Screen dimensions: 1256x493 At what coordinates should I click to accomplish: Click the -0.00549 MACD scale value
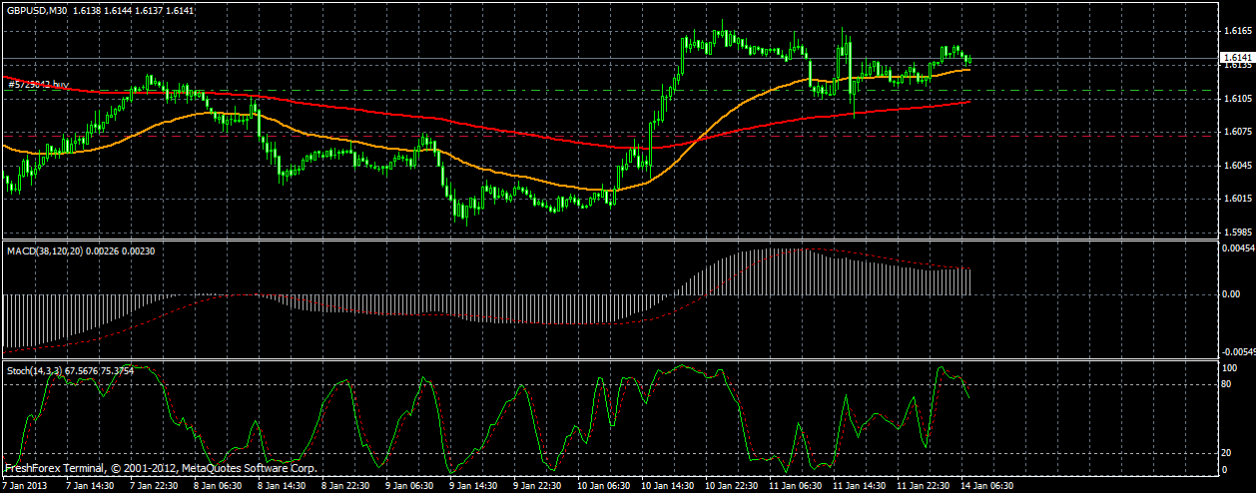pos(1237,351)
